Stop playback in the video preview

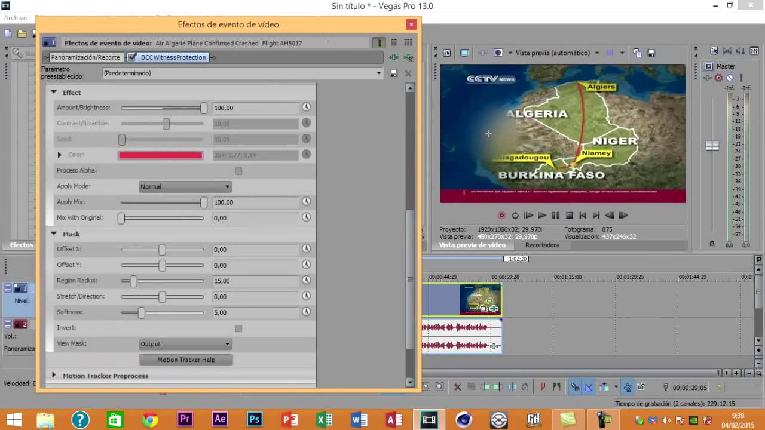coord(570,216)
